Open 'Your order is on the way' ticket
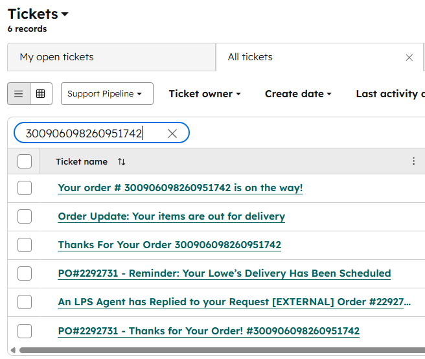This screenshot has height=359, width=425. coord(180,188)
